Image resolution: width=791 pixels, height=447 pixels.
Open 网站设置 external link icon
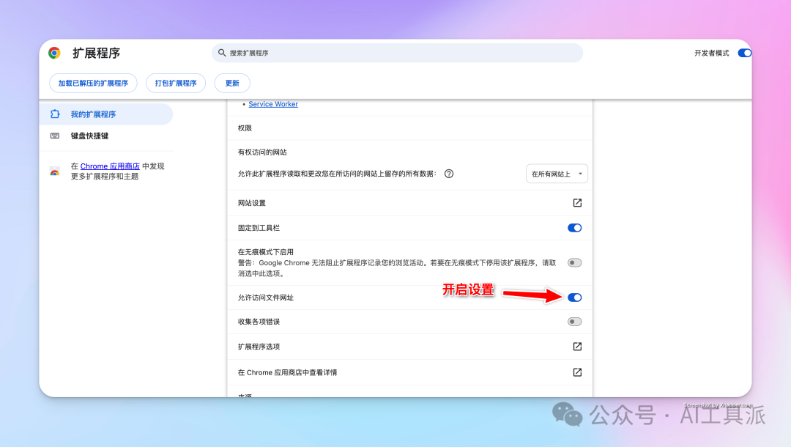[x=577, y=203]
